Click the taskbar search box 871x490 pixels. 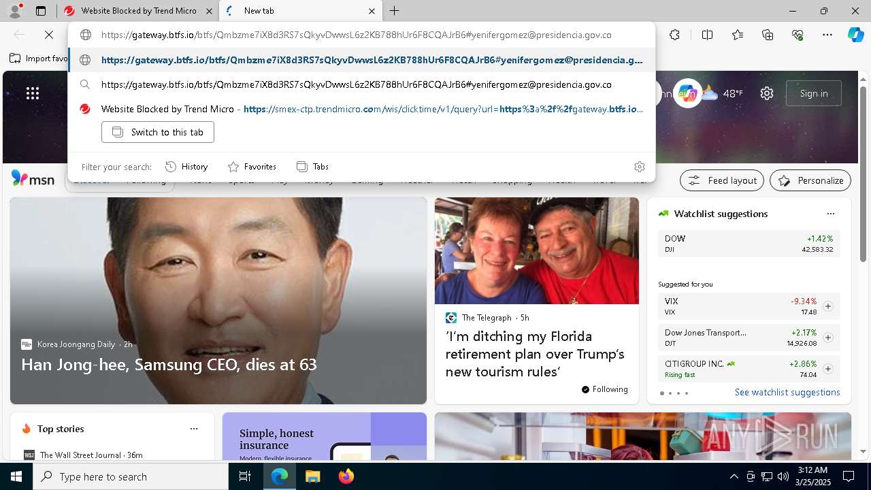coord(131,476)
